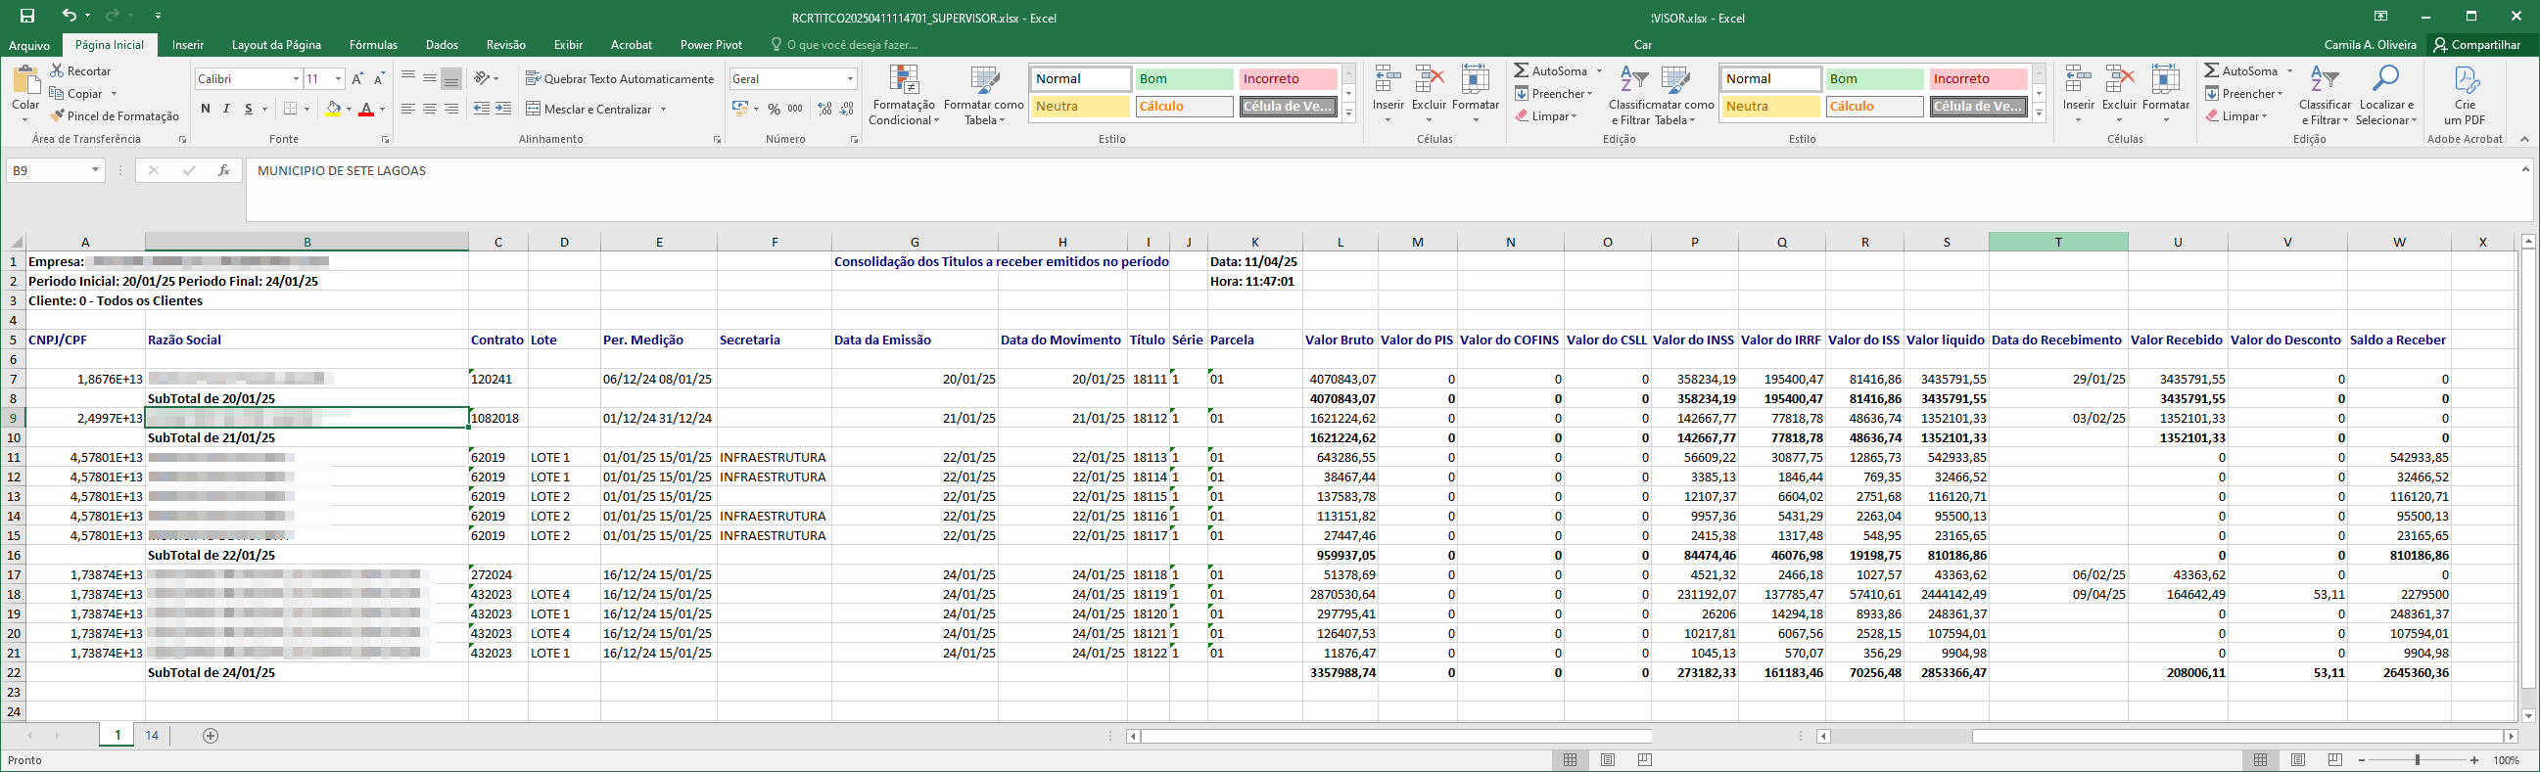2540x772 pixels.
Task: Click Mesclar e Centralizar button
Action: (x=588, y=110)
